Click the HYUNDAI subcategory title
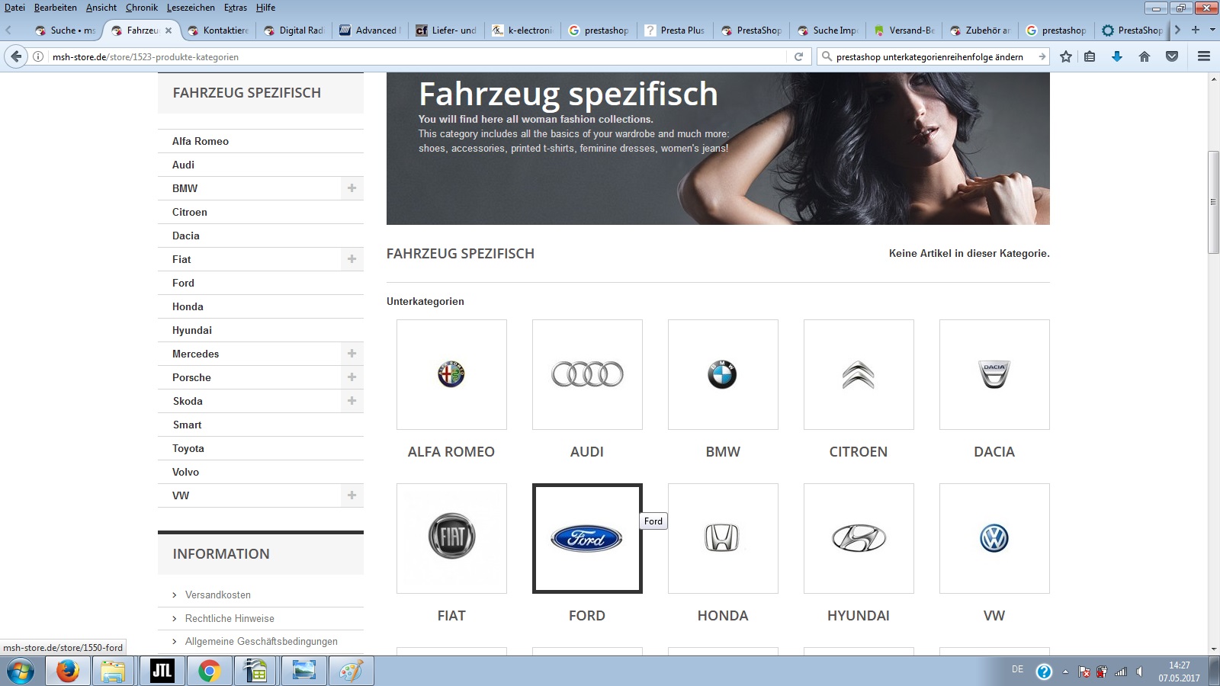The height and width of the screenshot is (686, 1220). coord(859,616)
